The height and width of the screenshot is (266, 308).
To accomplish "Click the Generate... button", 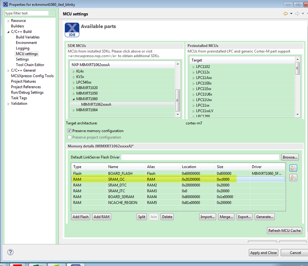I will 265,217.
